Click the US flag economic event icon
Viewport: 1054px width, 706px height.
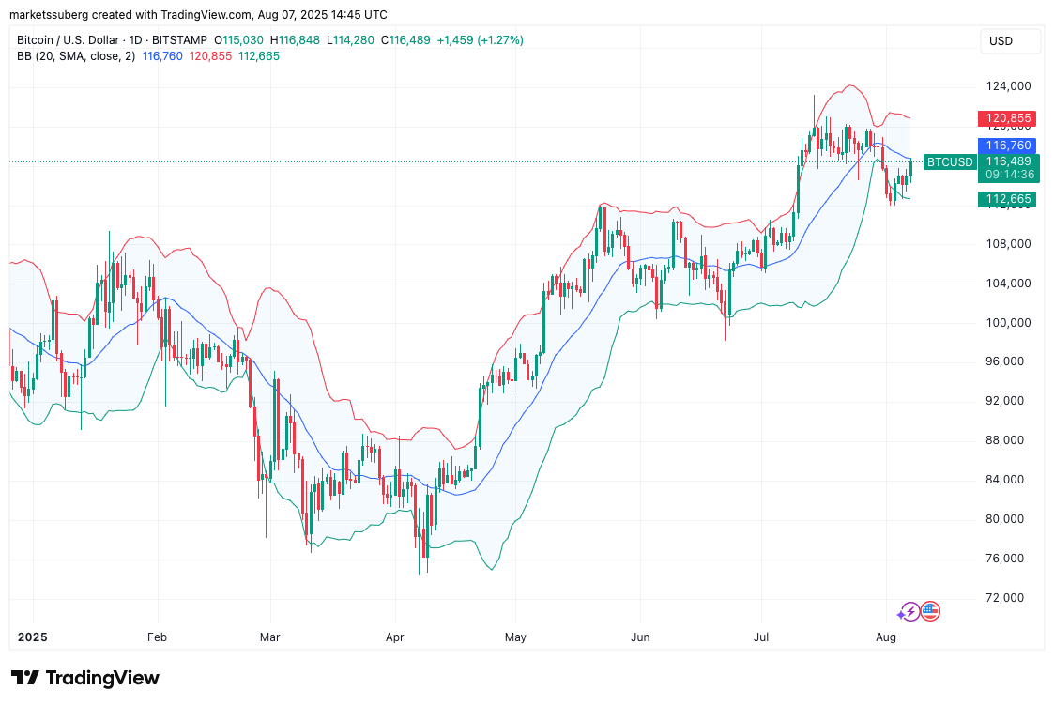(930, 612)
